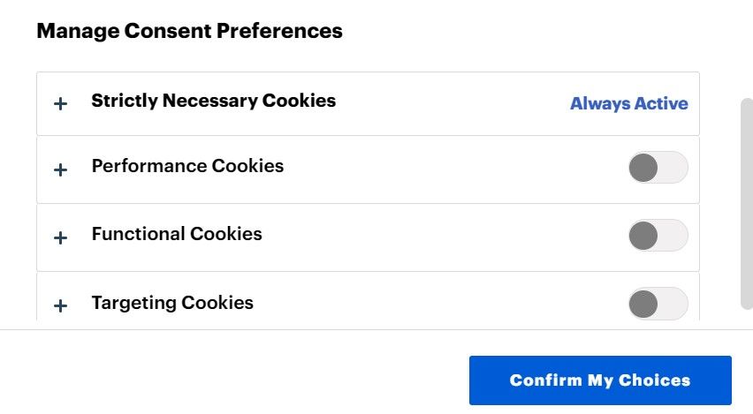Click the grey knob of Performance toggle

(x=643, y=167)
